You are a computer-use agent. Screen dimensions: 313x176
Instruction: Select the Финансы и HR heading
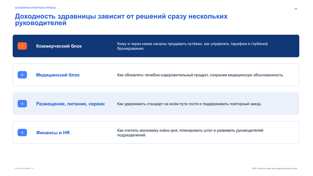pyautogui.click(x=53, y=133)
